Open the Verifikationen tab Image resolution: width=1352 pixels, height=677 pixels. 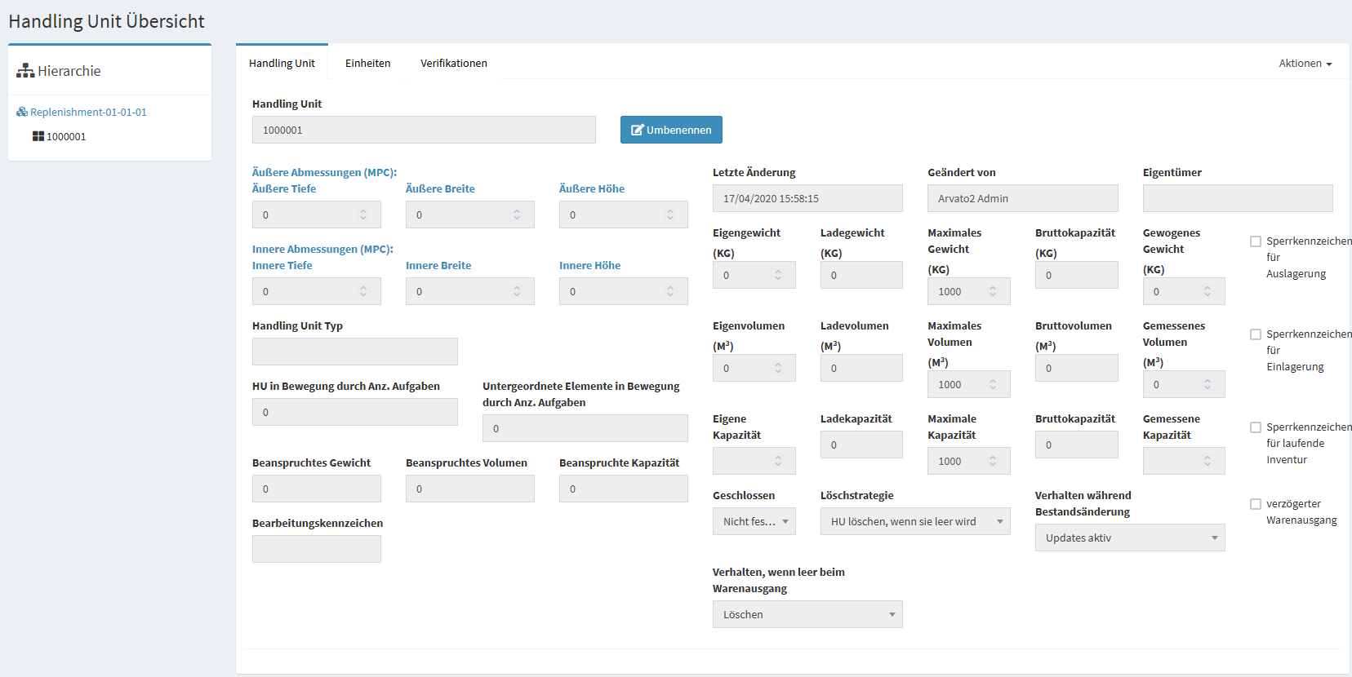click(454, 63)
